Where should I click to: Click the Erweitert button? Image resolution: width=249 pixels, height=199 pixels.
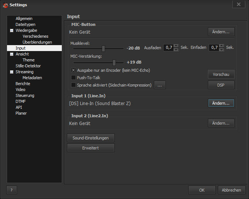point(91,148)
